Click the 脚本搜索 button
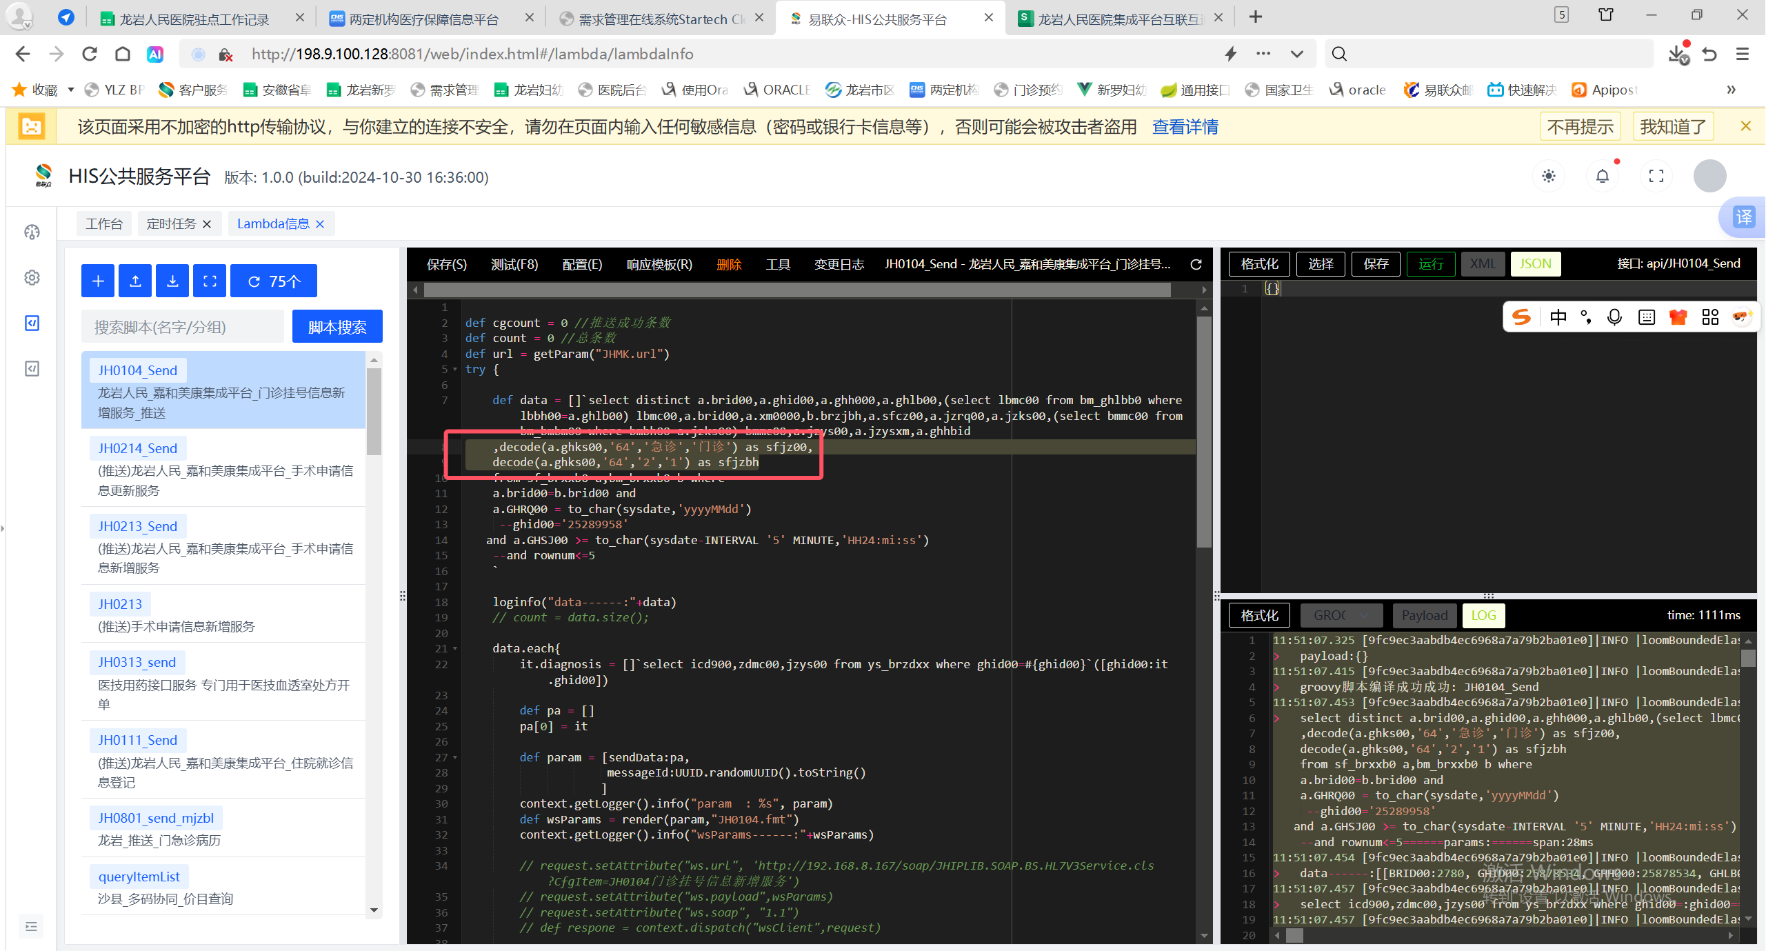Viewport: 1766px width, 951px height. point(337,327)
